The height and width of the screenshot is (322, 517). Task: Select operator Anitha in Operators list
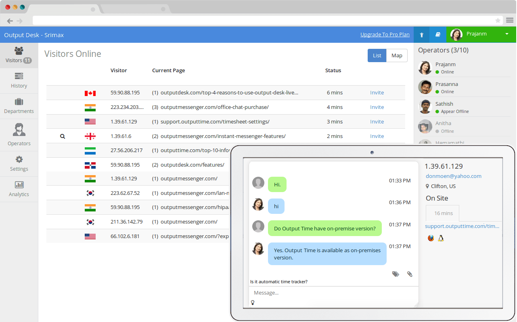(x=464, y=127)
